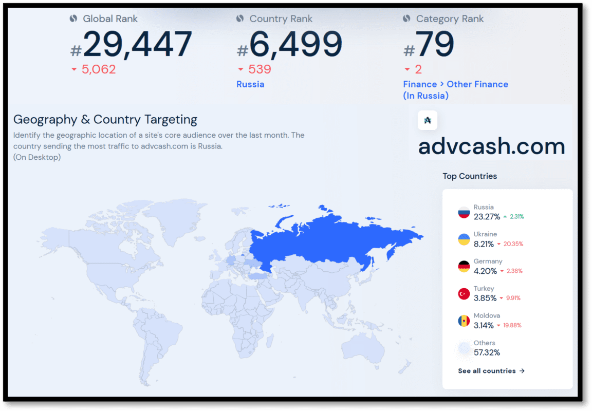Click the (In Russia) category label
This screenshot has width=592, height=411.
coord(425,96)
